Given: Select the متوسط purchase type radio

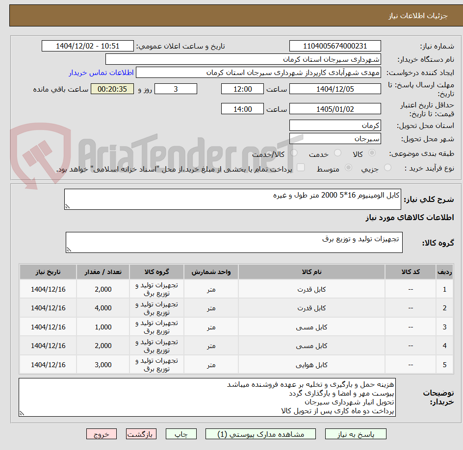Looking at the screenshot, I should pyautogui.click(x=348, y=168).
